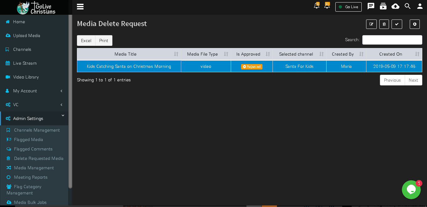Open the search magnifier icon in header

click(408, 6)
